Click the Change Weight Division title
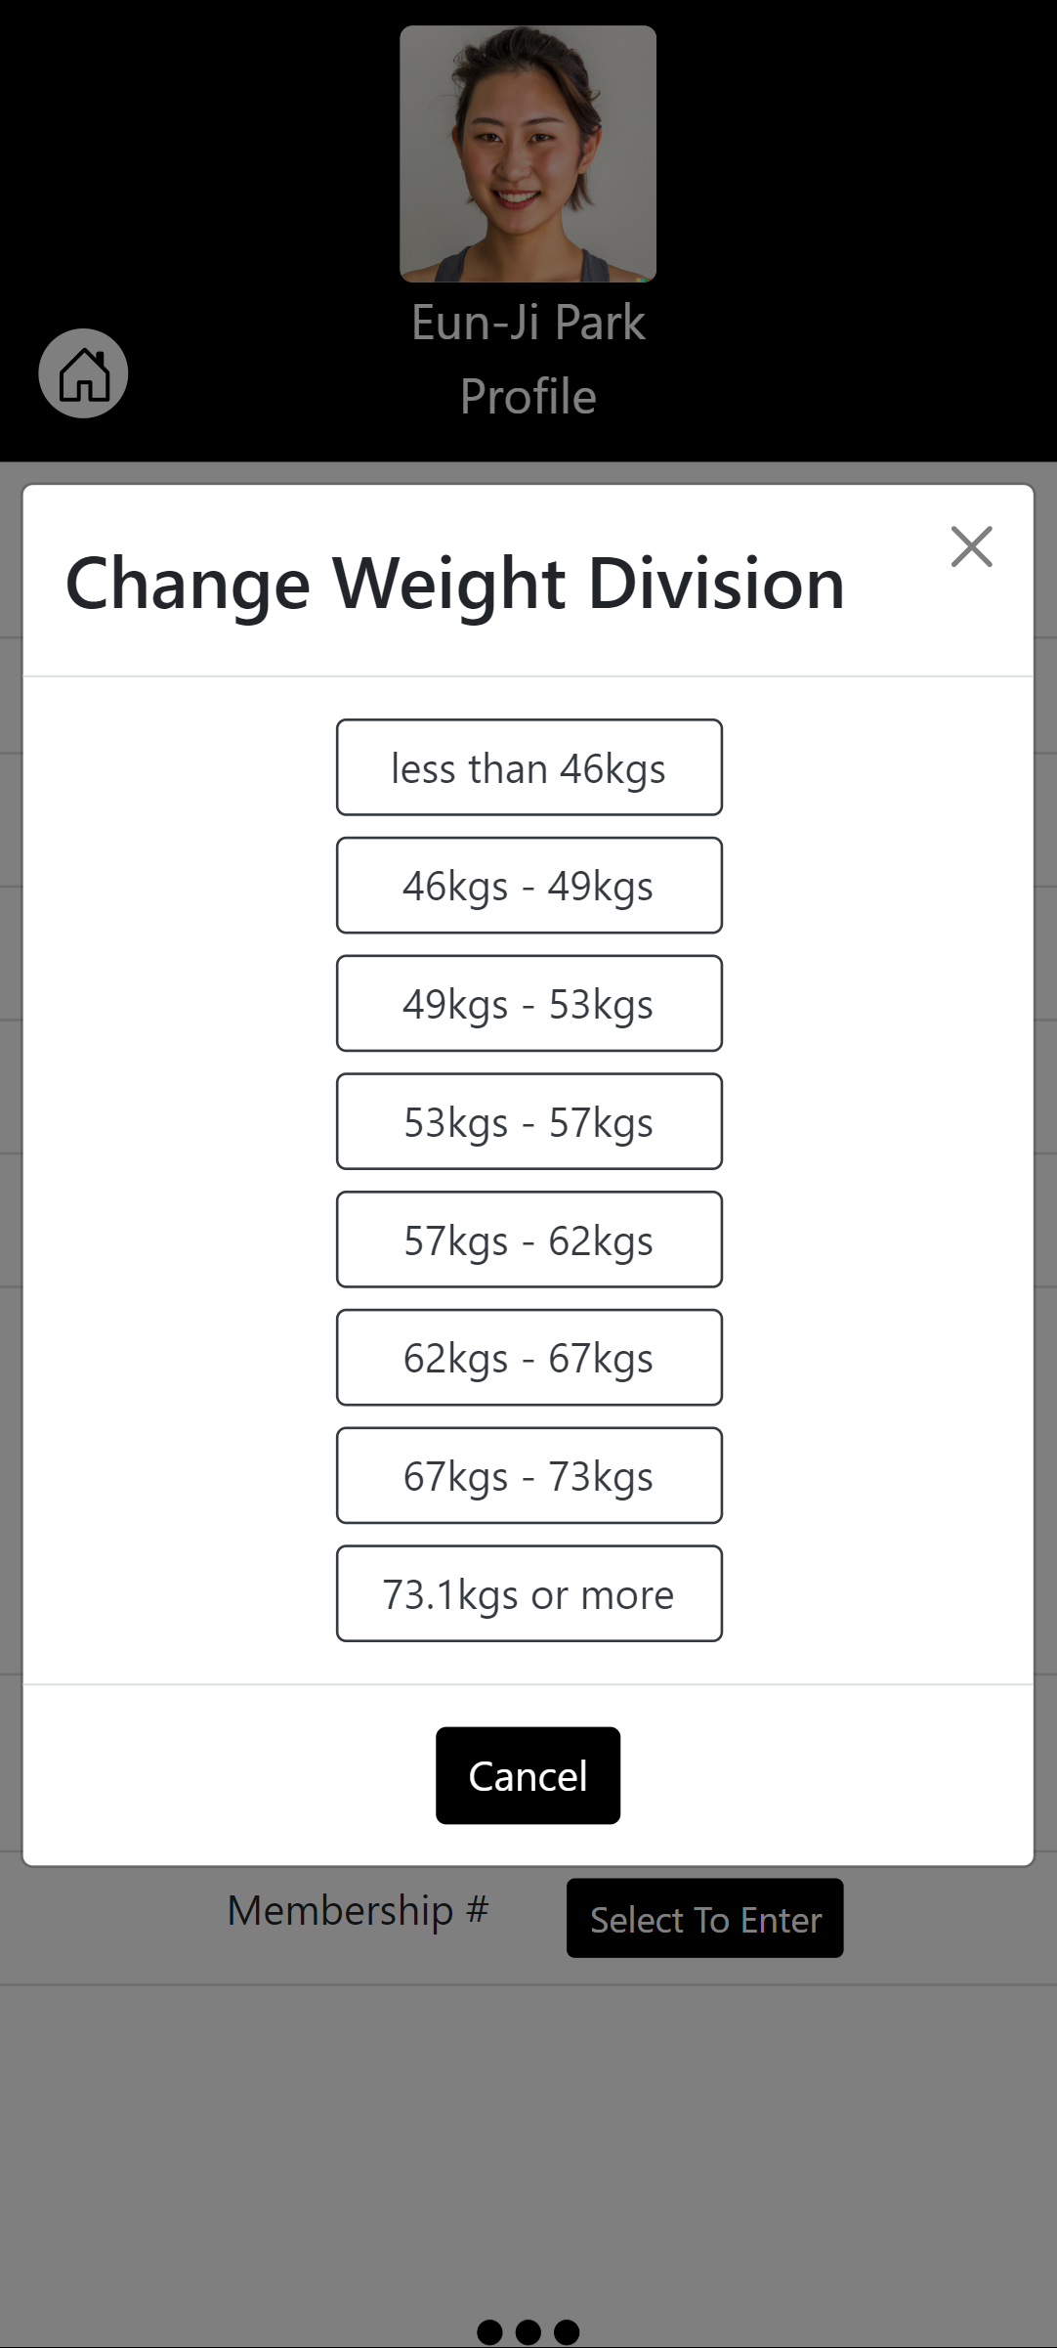The height and width of the screenshot is (2348, 1057). point(454,584)
